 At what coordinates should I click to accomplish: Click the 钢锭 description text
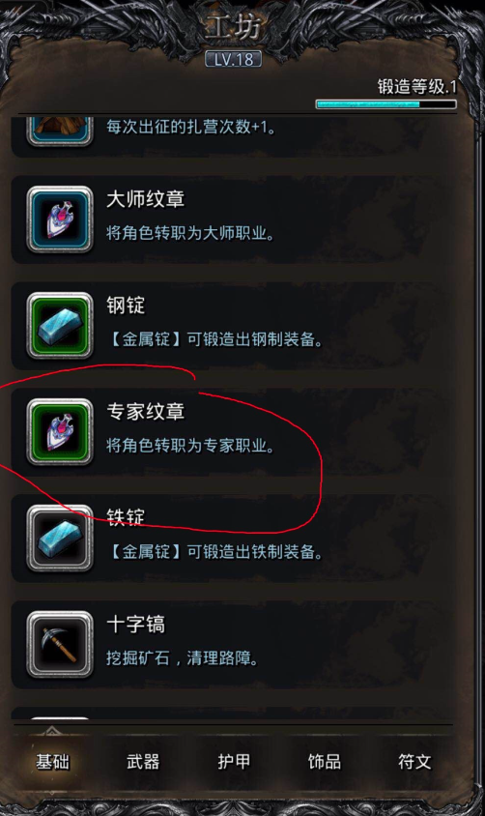tap(214, 339)
